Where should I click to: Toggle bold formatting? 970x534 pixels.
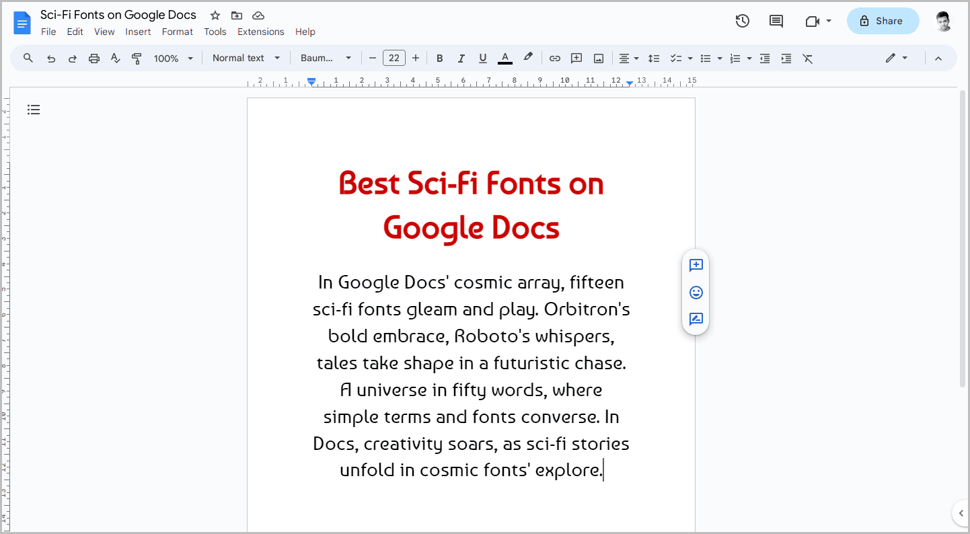pyautogui.click(x=439, y=58)
